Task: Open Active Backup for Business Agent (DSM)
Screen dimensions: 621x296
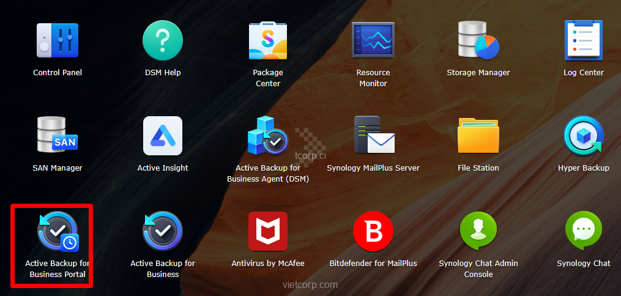Action: click(x=268, y=136)
